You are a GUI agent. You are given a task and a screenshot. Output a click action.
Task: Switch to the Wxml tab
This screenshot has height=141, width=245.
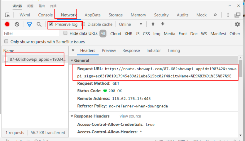click(25, 15)
